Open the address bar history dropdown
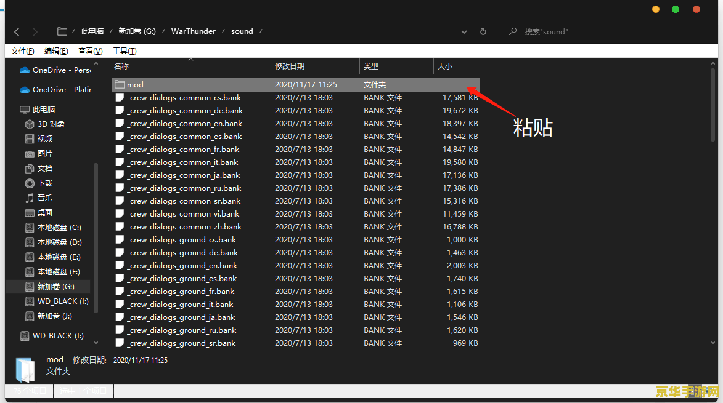Viewport: 723px width, 403px height. [464, 31]
